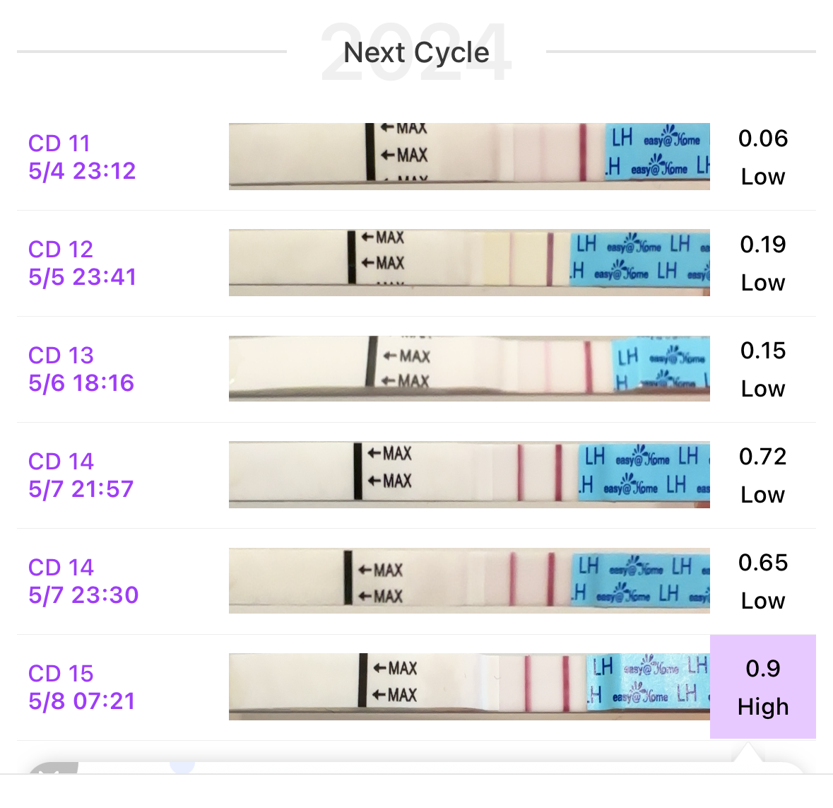The height and width of the screenshot is (808, 833).
Task: Open the 5/7 21:57 test strip photo
Action: coord(469,474)
